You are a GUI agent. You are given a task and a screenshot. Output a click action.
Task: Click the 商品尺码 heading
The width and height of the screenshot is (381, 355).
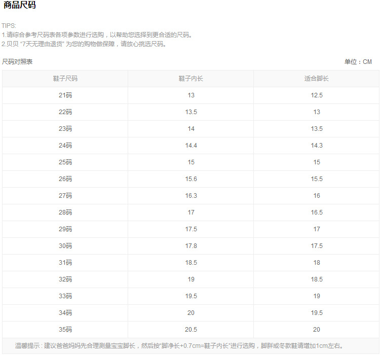tap(19, 5)
